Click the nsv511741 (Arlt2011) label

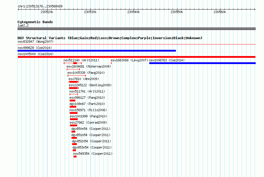pos(87,91)
